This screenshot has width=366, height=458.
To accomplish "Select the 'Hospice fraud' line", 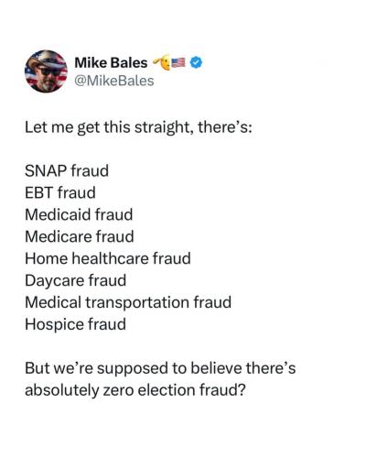I will (x=75, y=324).
